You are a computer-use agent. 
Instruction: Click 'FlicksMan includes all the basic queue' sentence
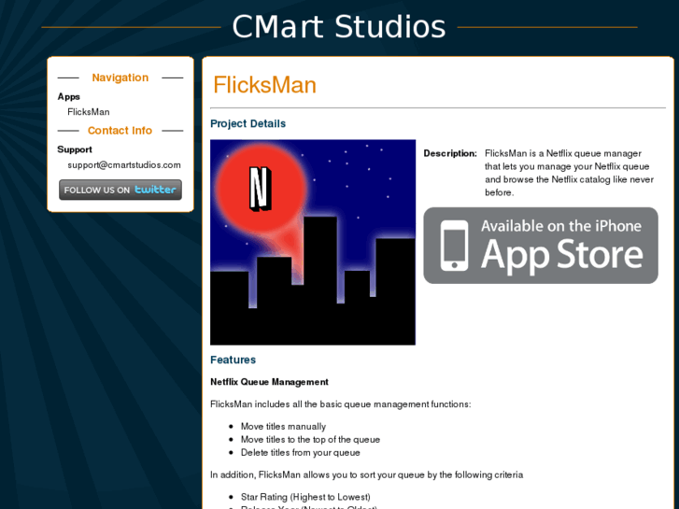(340, 404)
